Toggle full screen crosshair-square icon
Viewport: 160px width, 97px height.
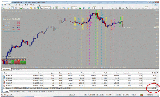point(35,8)
